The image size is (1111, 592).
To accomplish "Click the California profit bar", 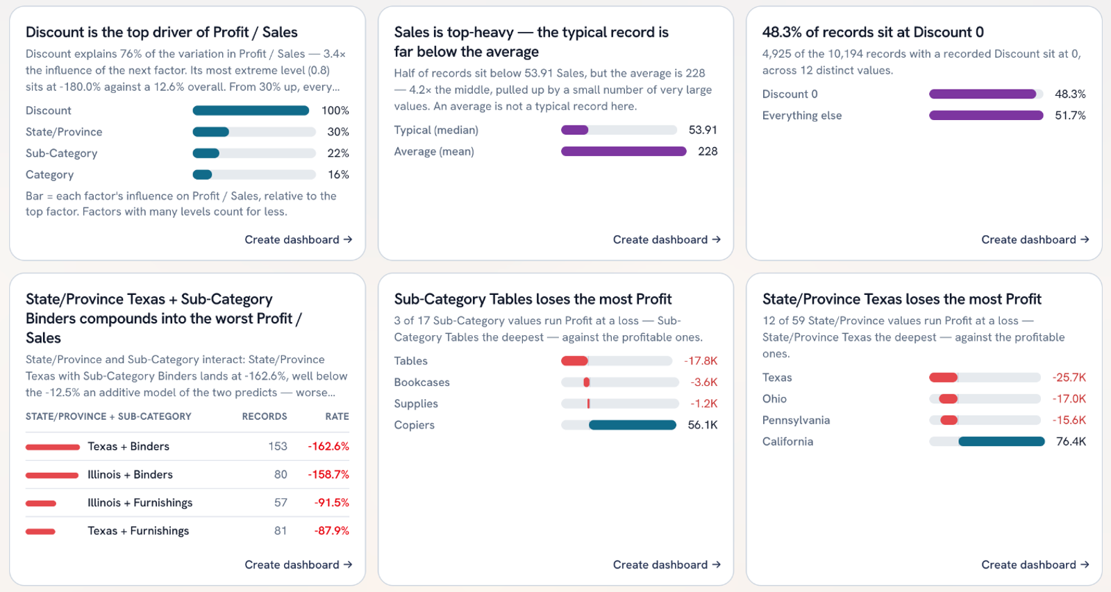I will click(1001, 441).
